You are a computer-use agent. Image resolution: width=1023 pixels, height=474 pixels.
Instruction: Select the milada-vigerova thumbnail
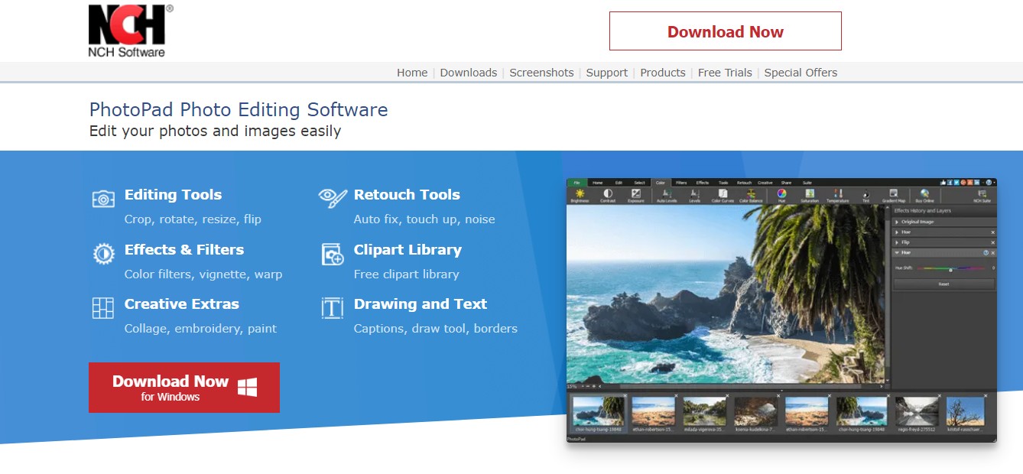coord(704,414)
